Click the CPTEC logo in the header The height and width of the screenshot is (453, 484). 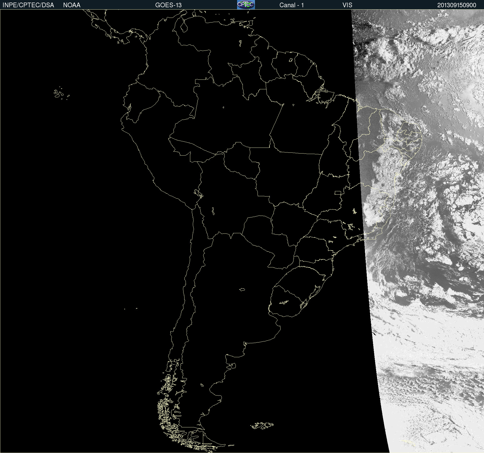(246, 5)
